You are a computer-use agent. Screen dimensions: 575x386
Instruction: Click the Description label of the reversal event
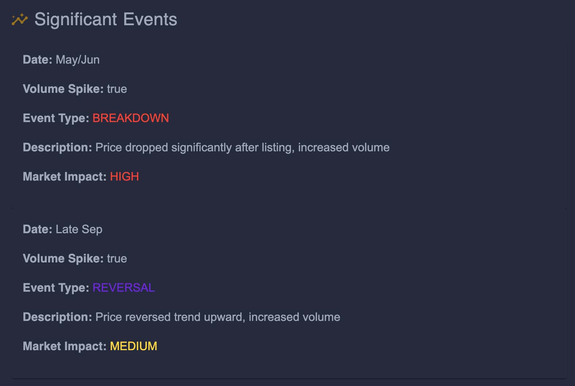[57, 317]
